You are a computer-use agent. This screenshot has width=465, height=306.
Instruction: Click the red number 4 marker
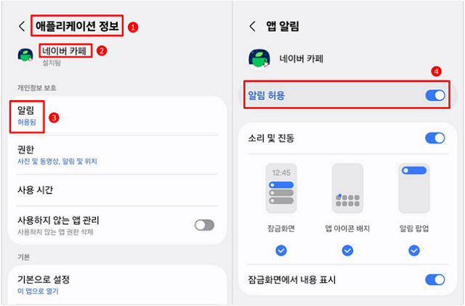point(435,71)
